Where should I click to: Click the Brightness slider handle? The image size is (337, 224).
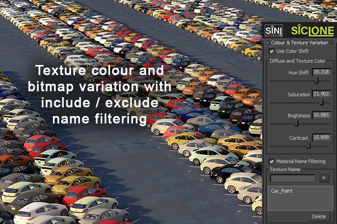point(297,124)
